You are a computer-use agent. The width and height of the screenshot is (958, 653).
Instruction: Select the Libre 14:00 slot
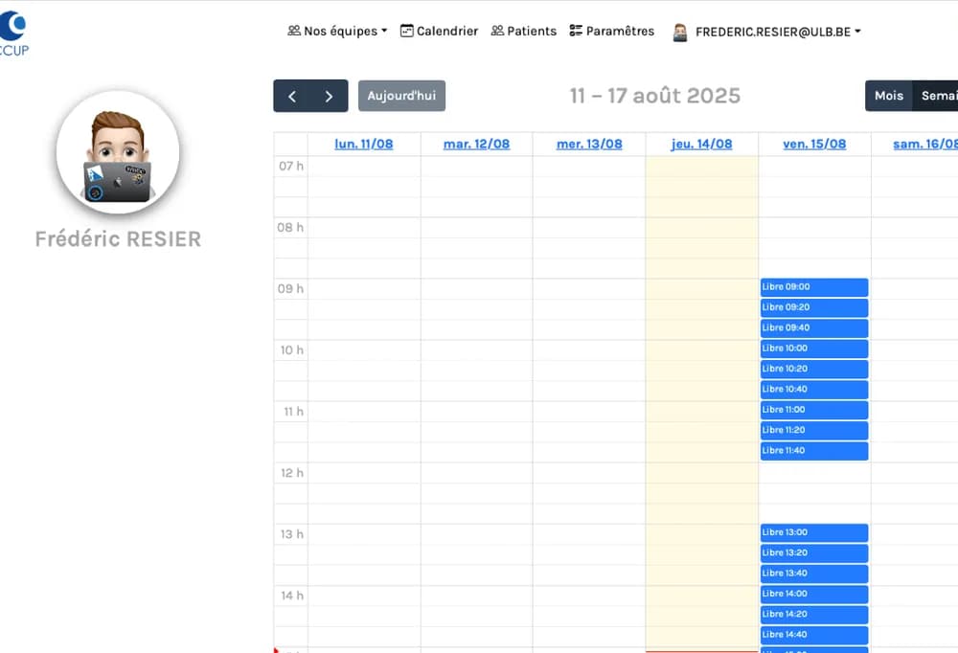(813, 595)
